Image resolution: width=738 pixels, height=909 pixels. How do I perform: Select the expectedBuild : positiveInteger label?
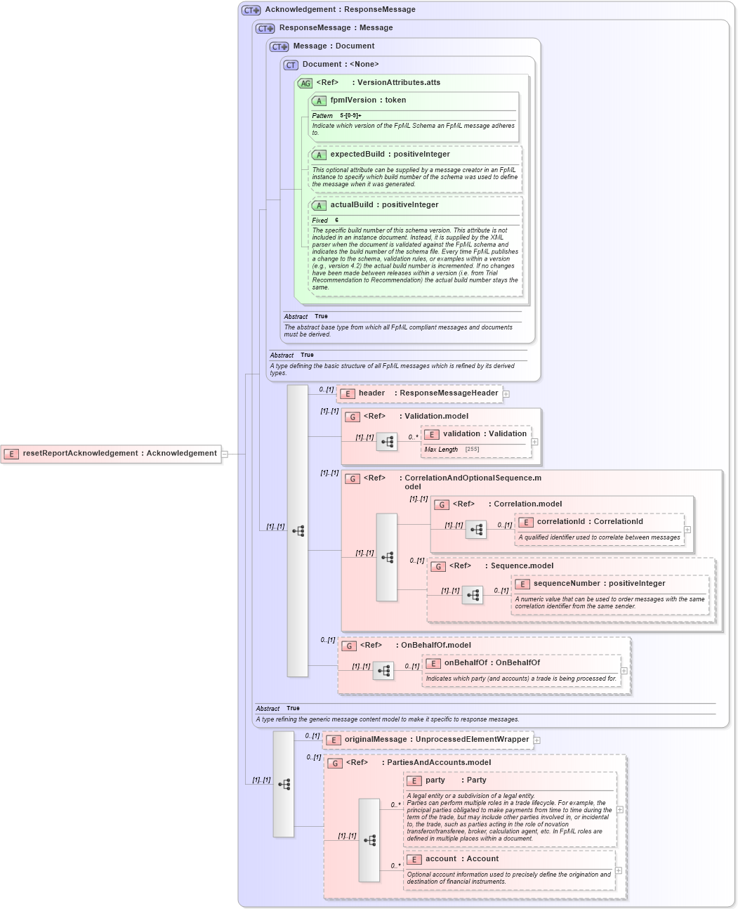pos(390,155)
